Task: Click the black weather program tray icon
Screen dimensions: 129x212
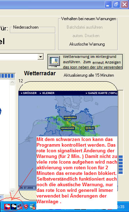Action: pyautogui.click(x=13, y=207)
